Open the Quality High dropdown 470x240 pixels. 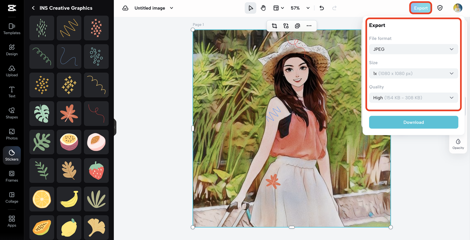tap(413, 98)
